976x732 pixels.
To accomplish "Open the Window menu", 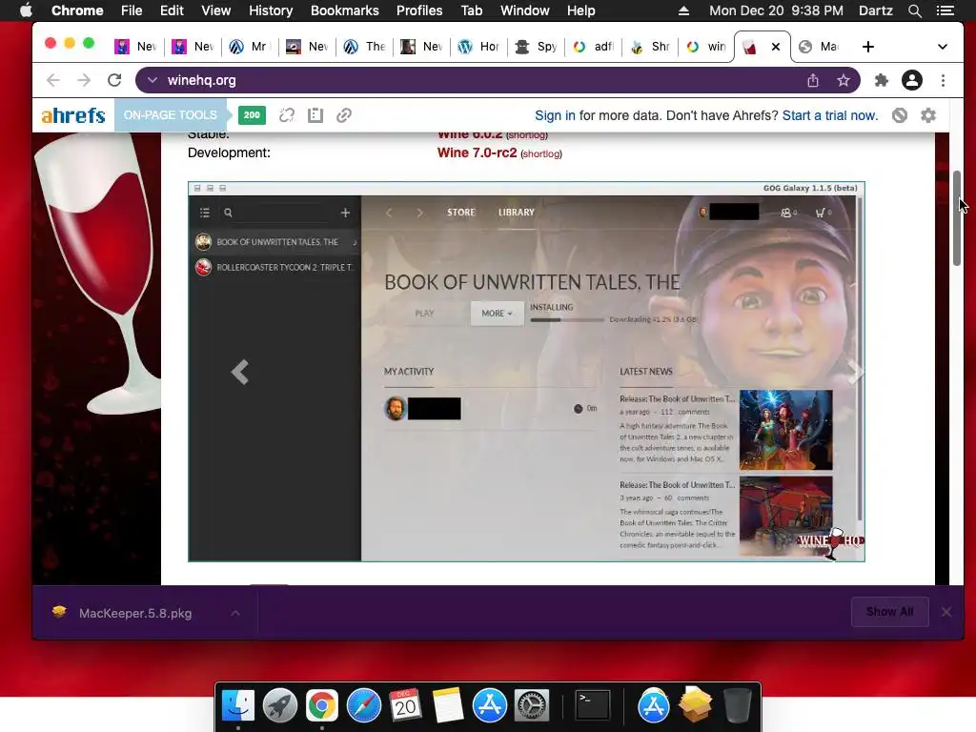I will coord(525,10).
